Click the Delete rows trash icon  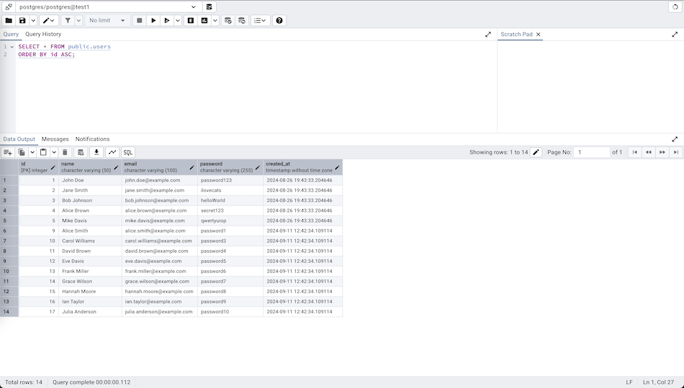pos(65,152)
